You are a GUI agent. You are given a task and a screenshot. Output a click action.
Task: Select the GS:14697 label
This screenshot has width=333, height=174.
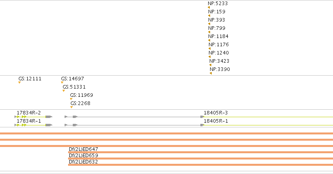click(x=73, y=79)
